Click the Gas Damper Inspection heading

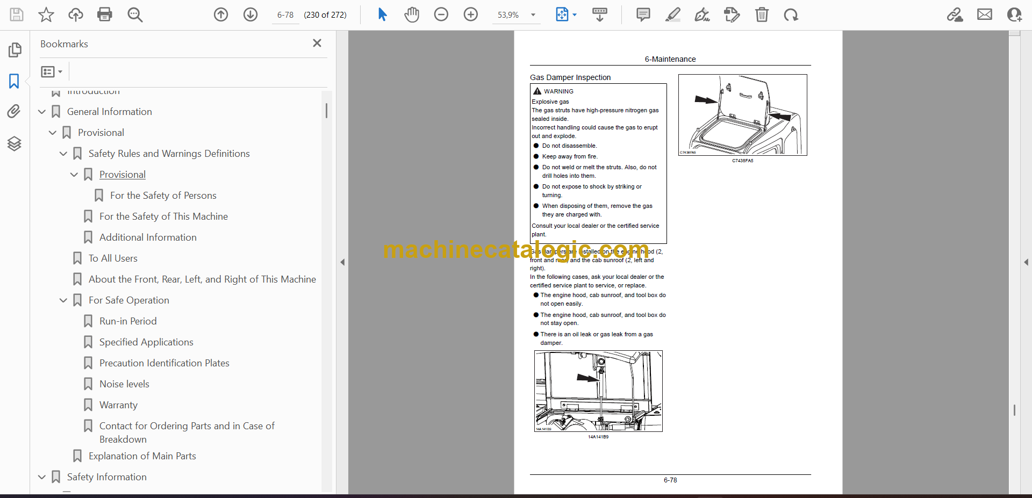tap(570, 77)
